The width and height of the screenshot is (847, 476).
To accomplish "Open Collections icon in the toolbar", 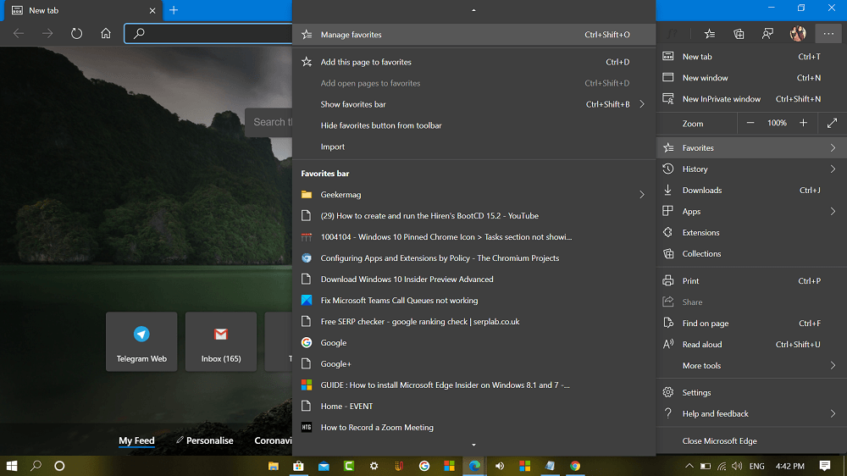I will (739, 34).
